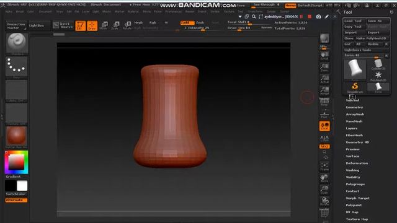Open the Alpha menu

pyautogui.click(x=9, y=12)
